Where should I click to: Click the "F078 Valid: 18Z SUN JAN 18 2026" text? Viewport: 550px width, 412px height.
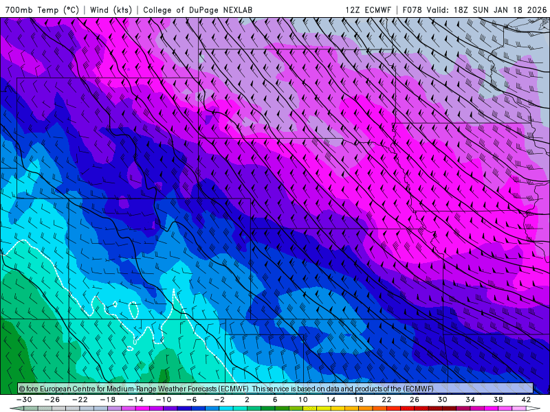tap(474, 10)
